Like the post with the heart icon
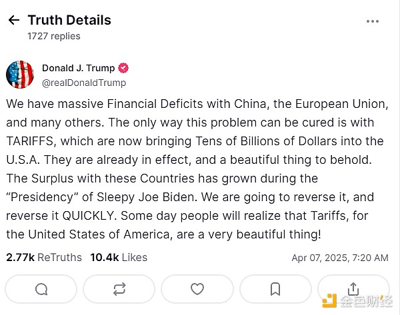Screen dimensions: 400x315 click(x=197, y=289)
